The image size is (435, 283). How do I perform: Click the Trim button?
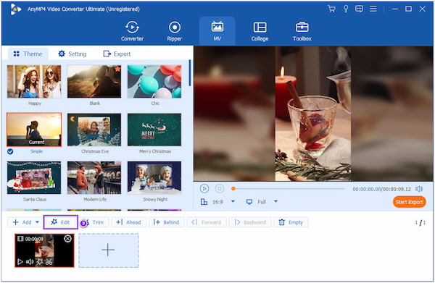tap(94, 222)
